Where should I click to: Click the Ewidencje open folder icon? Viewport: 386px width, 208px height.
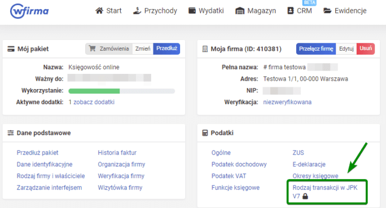tap(327, 11)
